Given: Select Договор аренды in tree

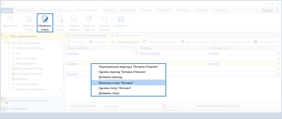Looking at the screenshot, I should [27, 84].
